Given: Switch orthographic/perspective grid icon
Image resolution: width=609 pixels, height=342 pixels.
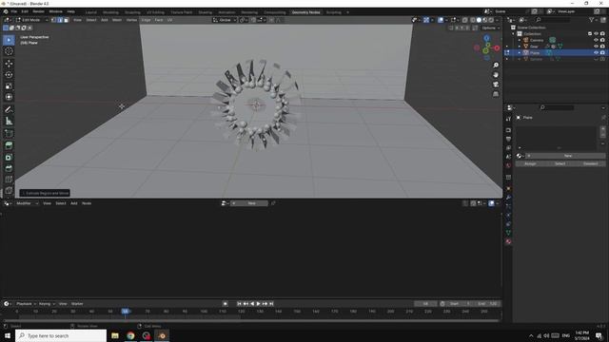Looking at the screenshot, I should (496, 94).
